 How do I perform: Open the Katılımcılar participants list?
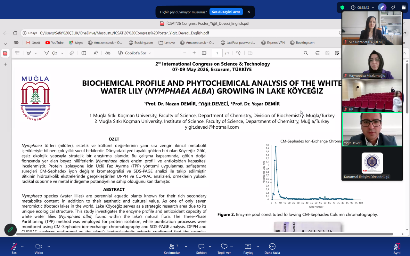(x=172, y=248)
